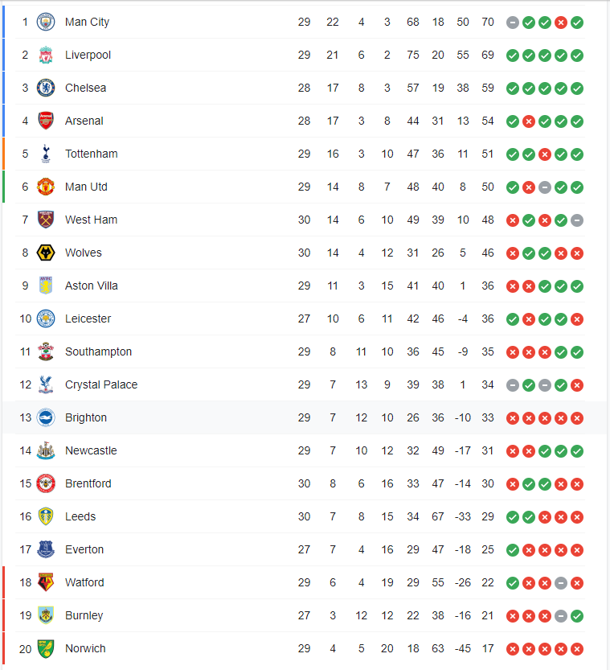This screenshot has width=610, height=670.
Task: Select the Brentford bee crest
Action: (x=46, y=483)
